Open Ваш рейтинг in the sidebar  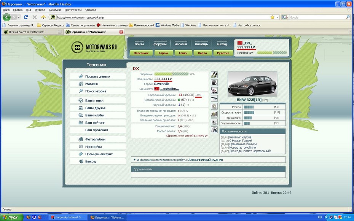[98, 122]
